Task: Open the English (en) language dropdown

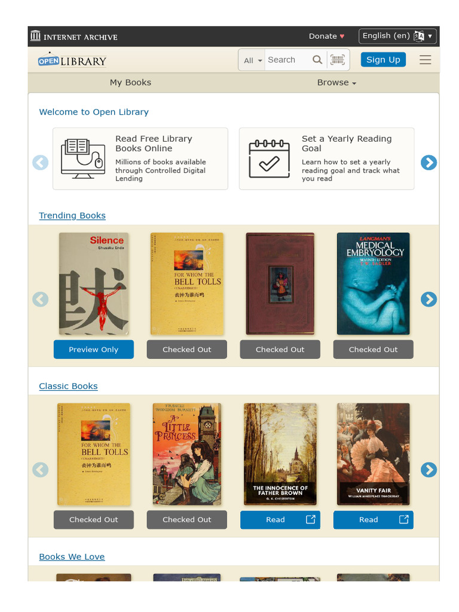Action: pos(397,36)
